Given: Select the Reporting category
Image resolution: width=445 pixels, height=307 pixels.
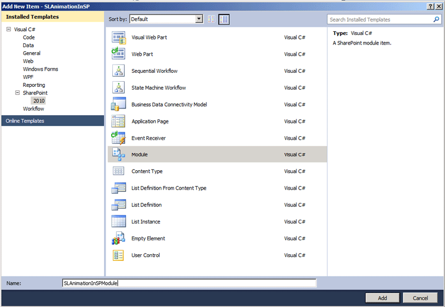Looking at the screenshot, I should coord(34,85).
